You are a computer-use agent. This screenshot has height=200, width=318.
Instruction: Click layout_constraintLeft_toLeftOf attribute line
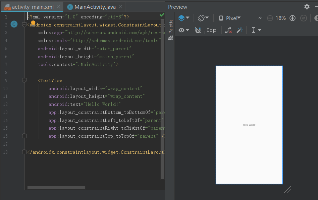(x=106, y=120)
